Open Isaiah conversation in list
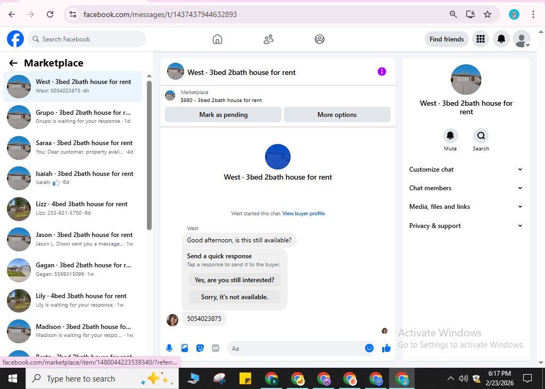Viewport: 545px width, 389px height. click(72, 177)
